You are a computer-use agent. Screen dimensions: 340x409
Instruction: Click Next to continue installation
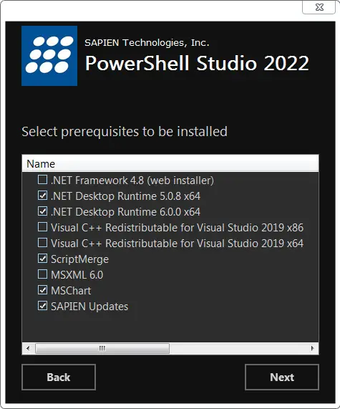282,377
